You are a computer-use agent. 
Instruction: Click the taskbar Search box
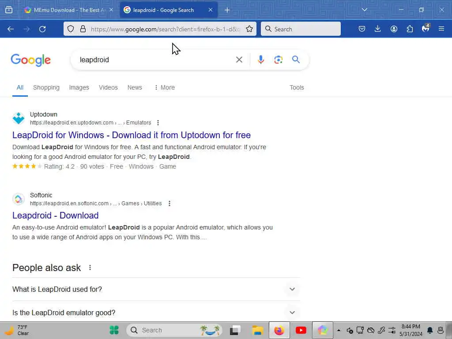pyautogui.click(x=174, y=330)
